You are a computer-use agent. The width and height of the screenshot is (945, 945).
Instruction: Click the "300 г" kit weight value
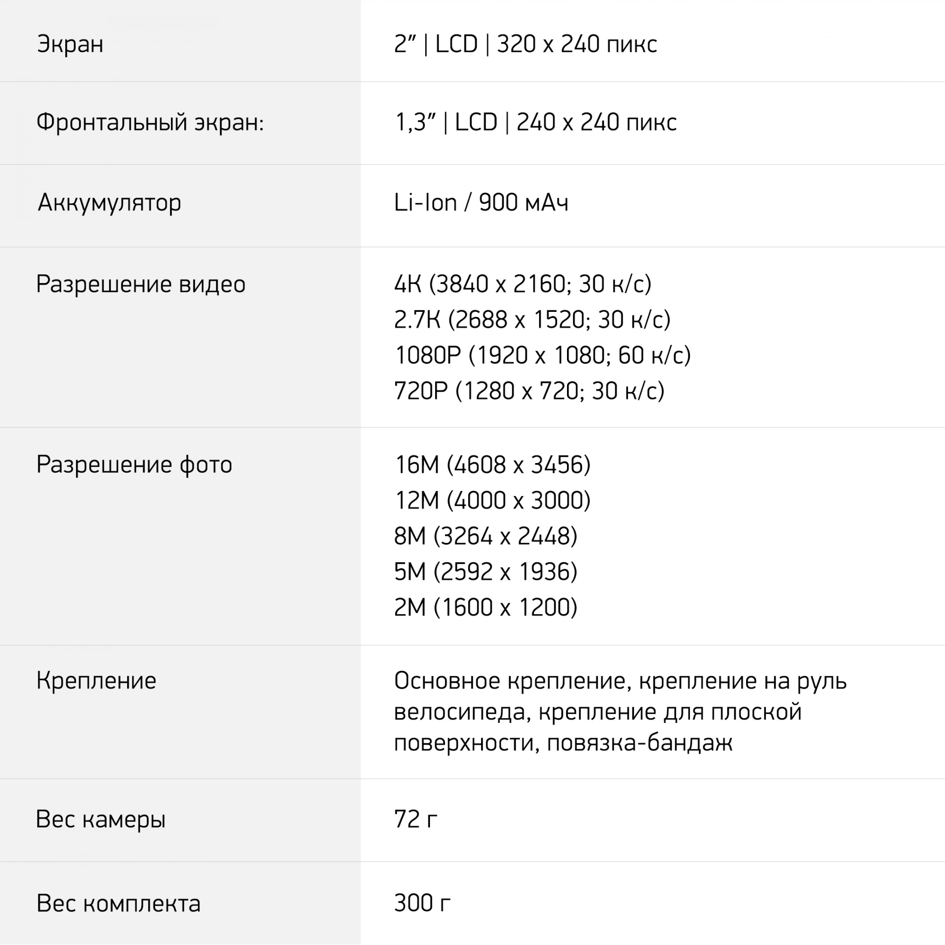(x=421, y=903)
